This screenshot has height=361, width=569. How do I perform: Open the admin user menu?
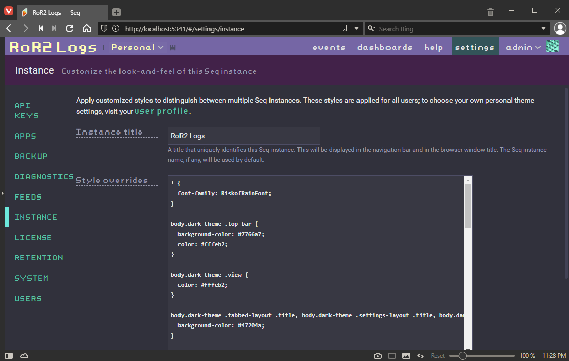[523, 48]
